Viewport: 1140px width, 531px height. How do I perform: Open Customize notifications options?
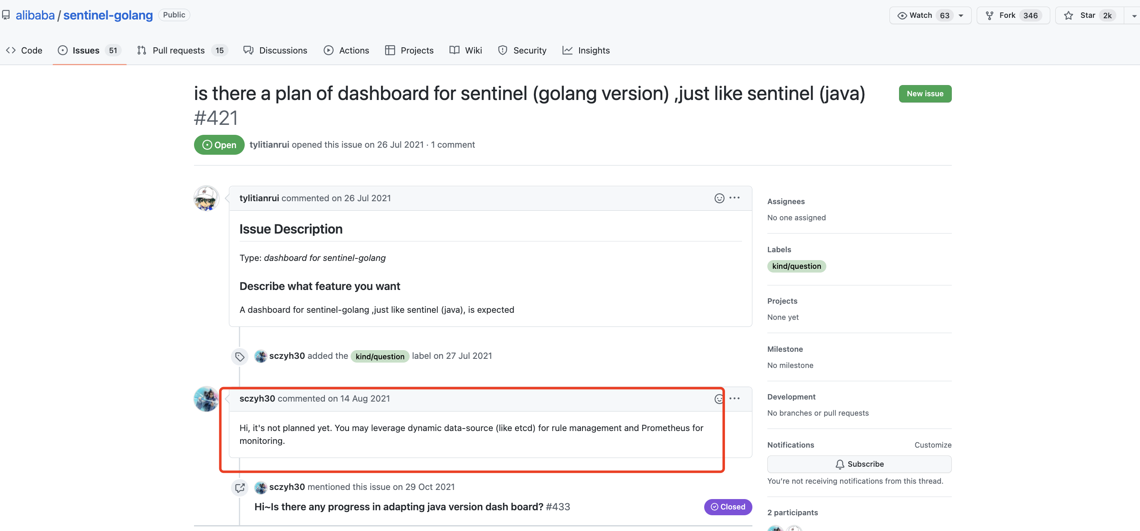[932, 445]
